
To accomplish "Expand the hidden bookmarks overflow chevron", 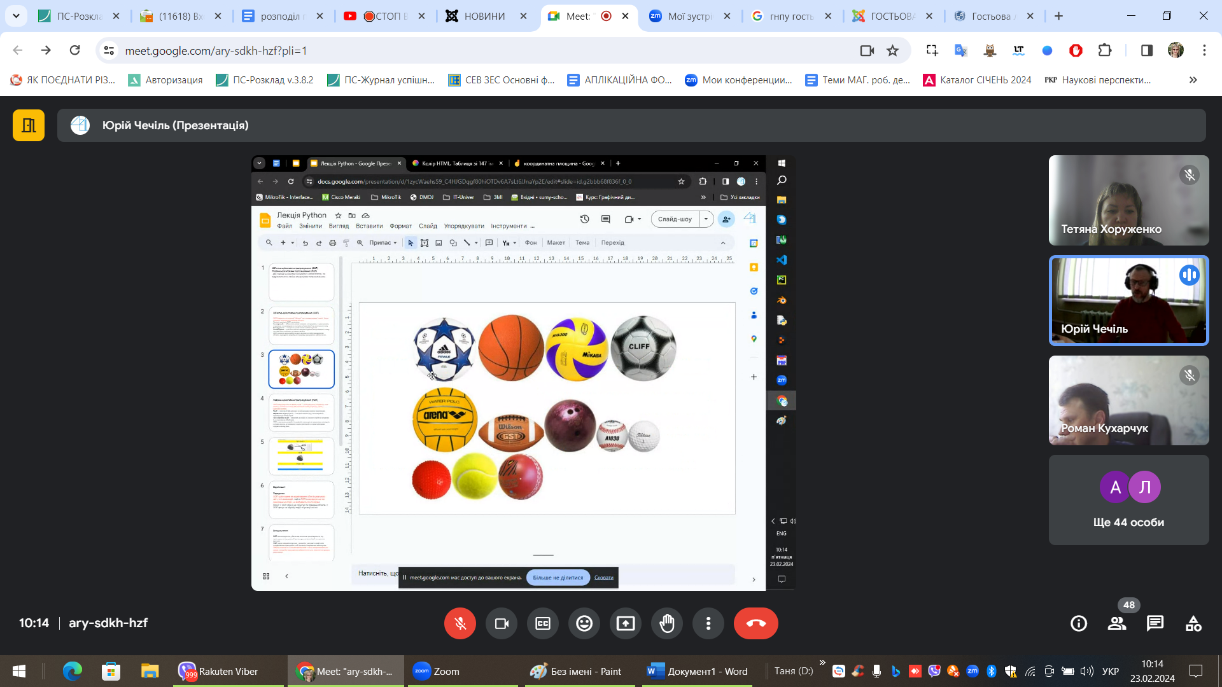I will coord(1193,80).
